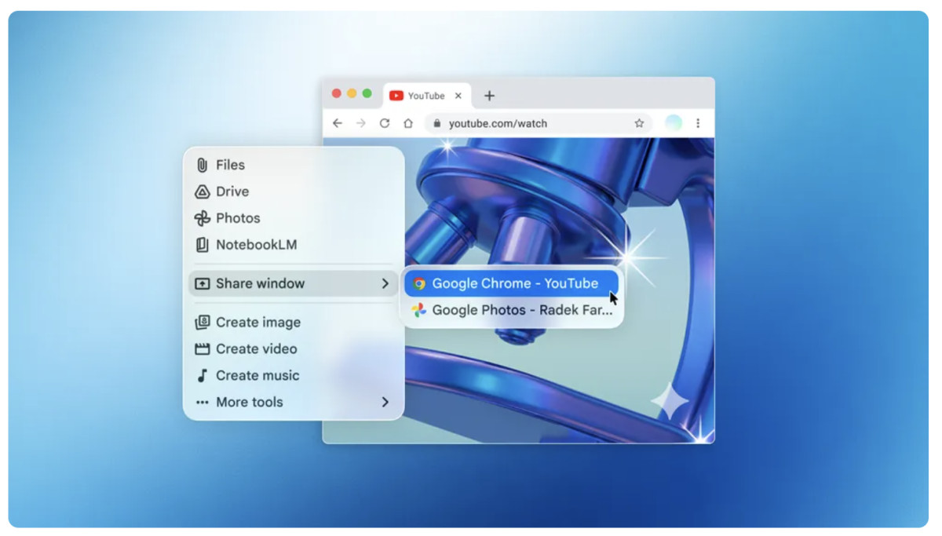Viewport: 942px width, 536px height.
Task: Click the profile avatar in toolbar
Action: 674,123
